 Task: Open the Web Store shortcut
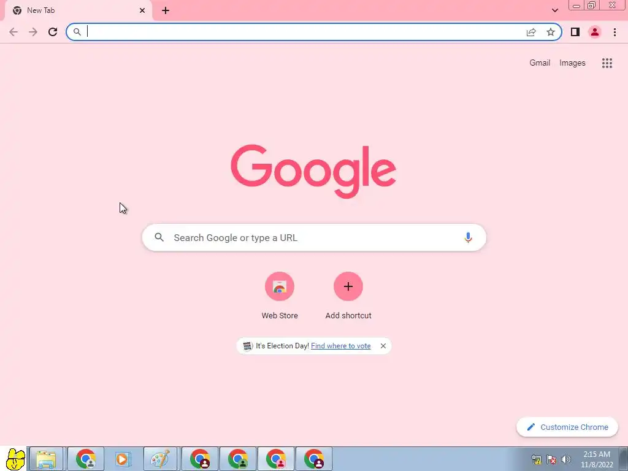(x=280, y=296)
